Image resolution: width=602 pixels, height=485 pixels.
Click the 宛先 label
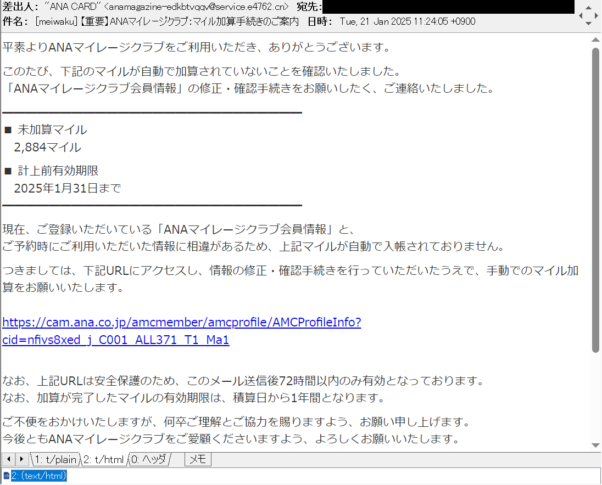pyautogui.click(x=309, y=7)
